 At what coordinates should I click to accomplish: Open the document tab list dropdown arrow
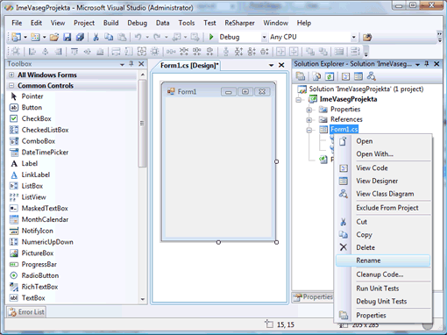(271, 65)
